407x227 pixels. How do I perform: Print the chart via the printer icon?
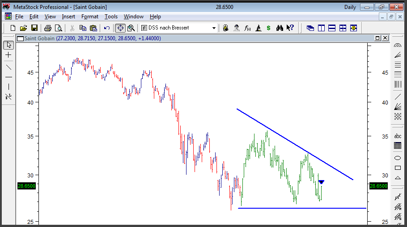coord(48,28)
